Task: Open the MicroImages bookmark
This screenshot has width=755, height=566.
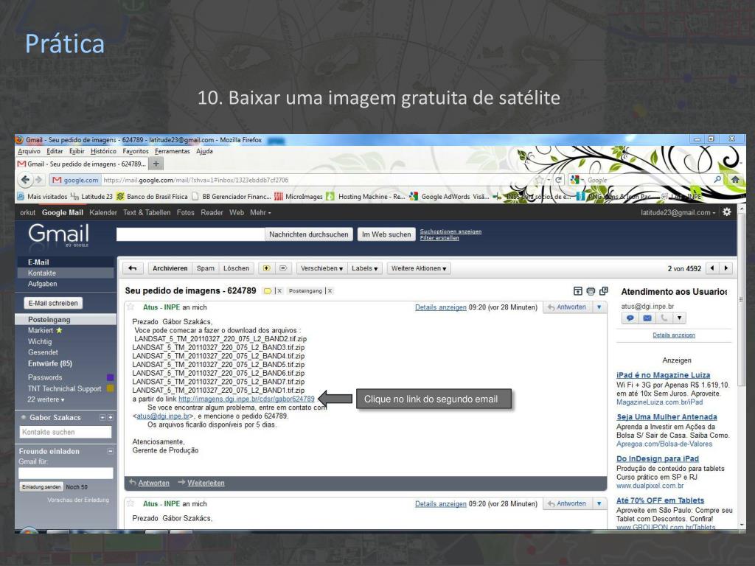Action: coord(298,196)
